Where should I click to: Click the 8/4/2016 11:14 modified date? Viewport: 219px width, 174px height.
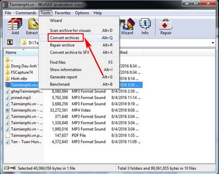tap(126, 98)
